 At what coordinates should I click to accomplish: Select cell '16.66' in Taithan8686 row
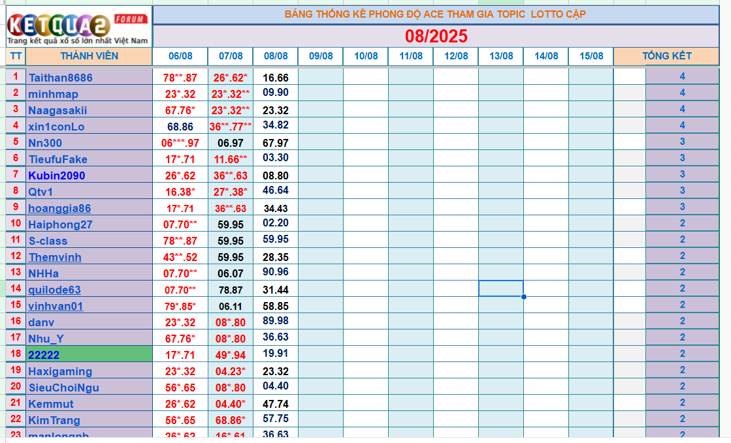[276, 78]
